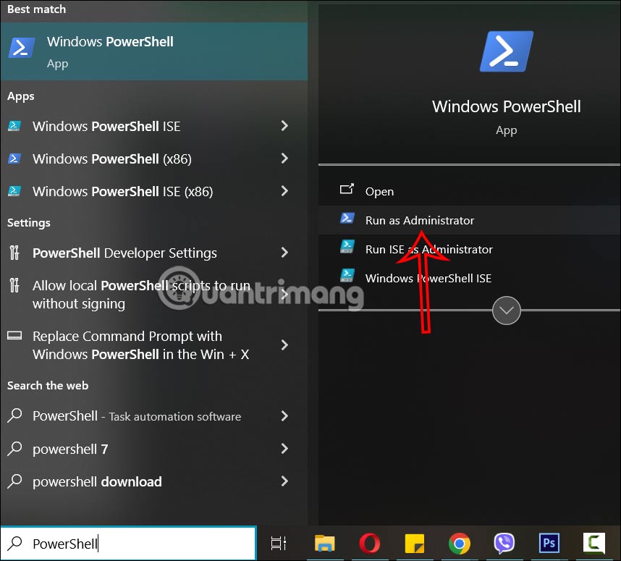Expand Windows PowerShell ISE result arrow
This screenshot has width=621, height=561.
pos(284,126)
